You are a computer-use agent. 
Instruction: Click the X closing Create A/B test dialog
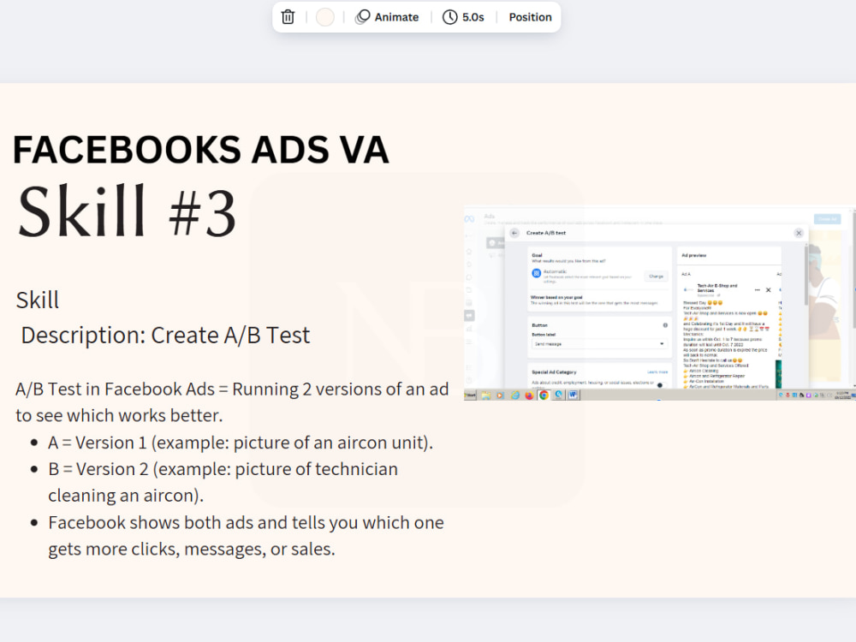(x=799, y=233)
